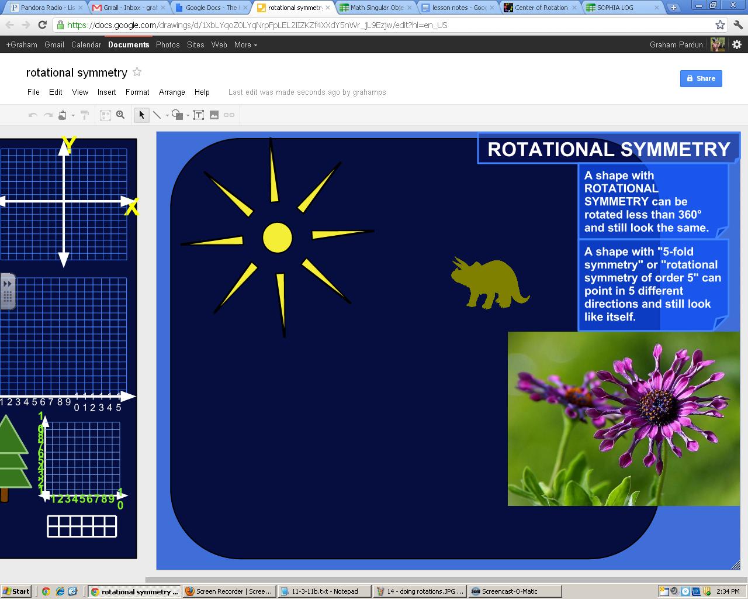This screenshot has width=748, height=599.
Task: Open the Calendar link in Google bar
Action: tap(86, 44)
